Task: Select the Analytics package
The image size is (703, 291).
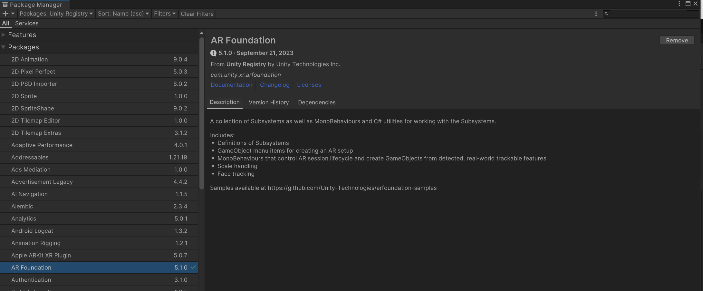Action: click(99, 218)
